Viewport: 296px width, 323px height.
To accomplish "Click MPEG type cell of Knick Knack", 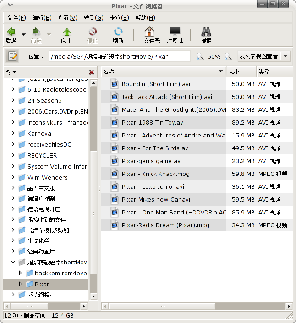I will click(x=273, y=174).
